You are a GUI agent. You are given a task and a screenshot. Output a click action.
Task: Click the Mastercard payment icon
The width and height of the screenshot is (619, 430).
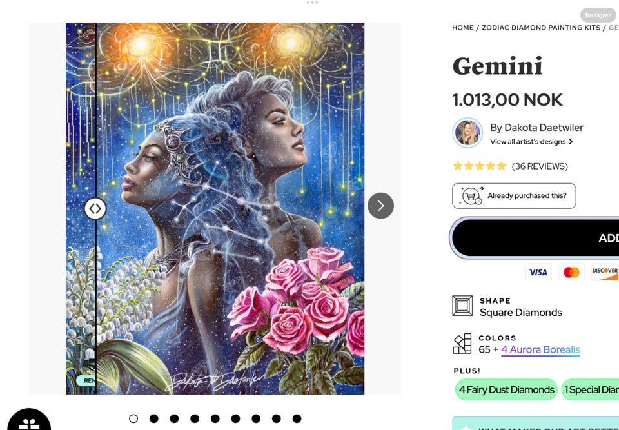point(571,272)
